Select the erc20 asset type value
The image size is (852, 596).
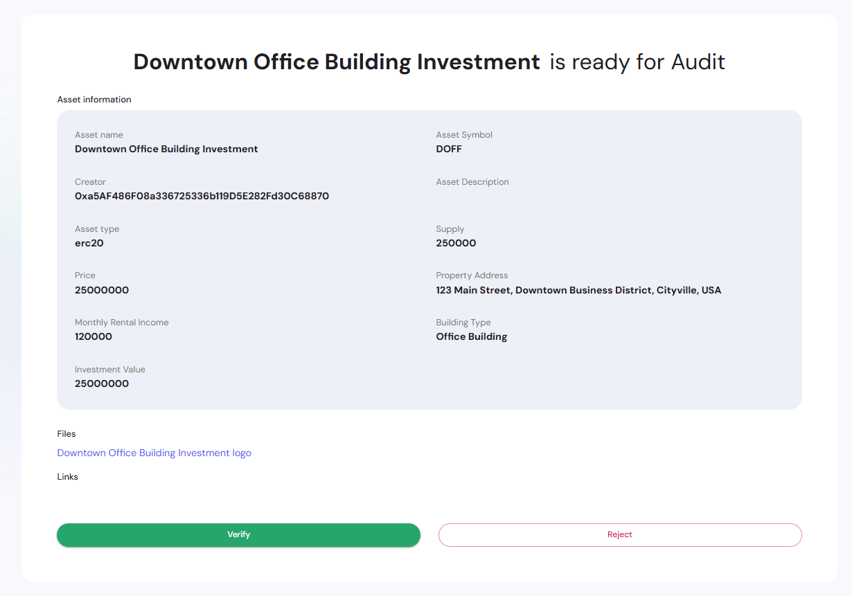tap(89, 243)
